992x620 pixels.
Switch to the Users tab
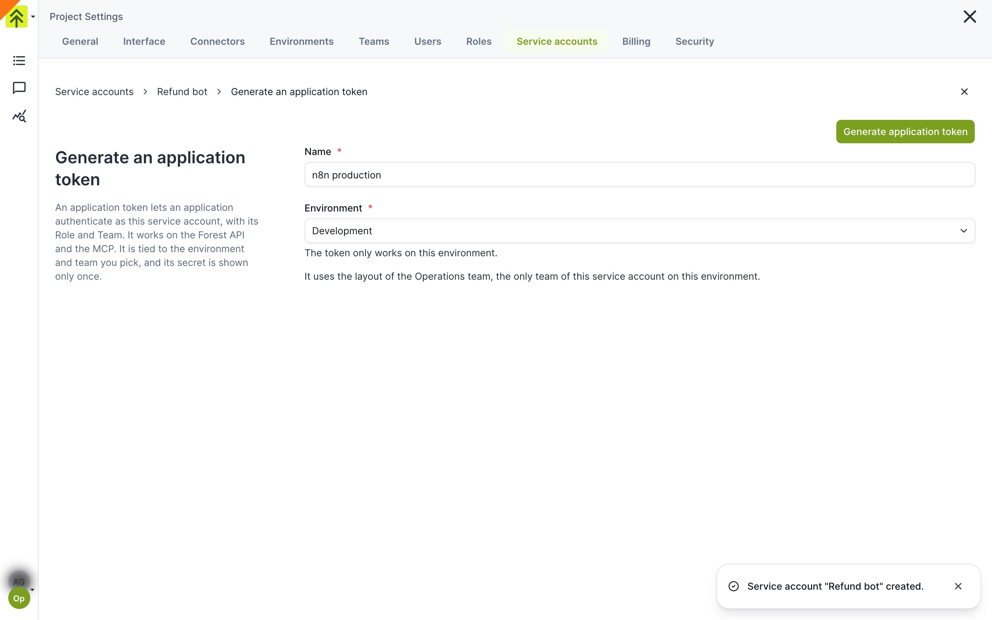427,41
